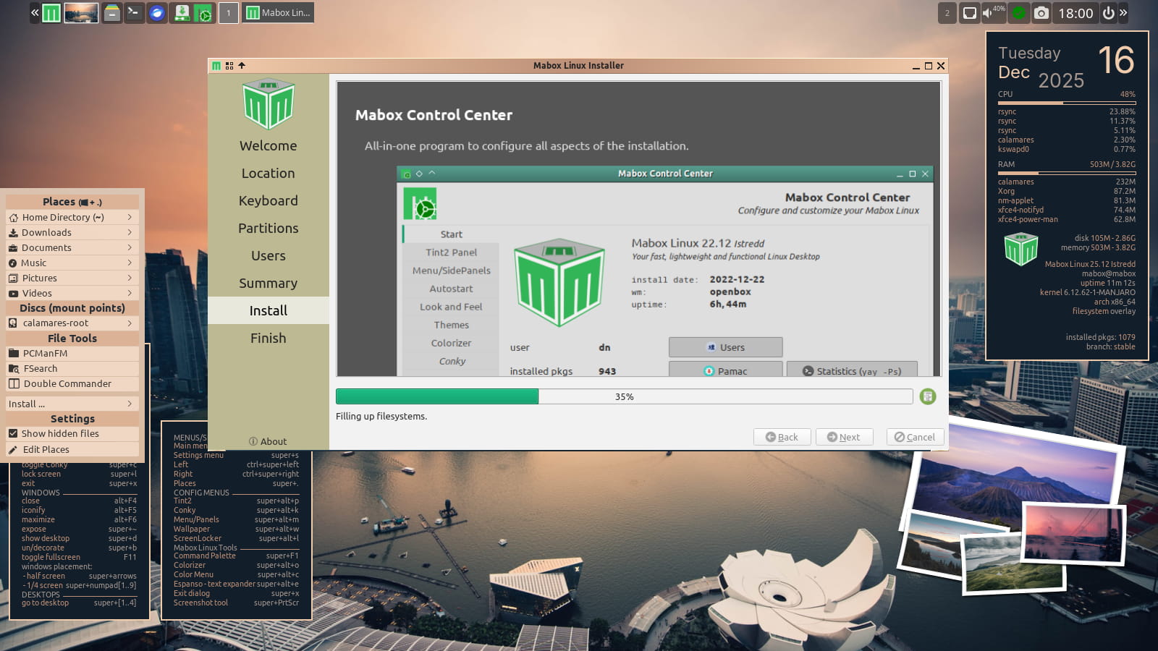Viewport: 1158px width, 651px height.
Task: Open the terminal from the top panel
Action: click(133, 12)
